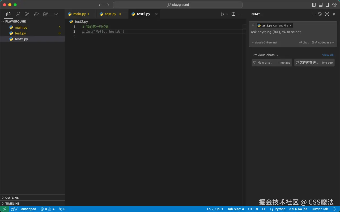Split the editor to the right
This screenshot has height=212, width=340.
(233, 14)
